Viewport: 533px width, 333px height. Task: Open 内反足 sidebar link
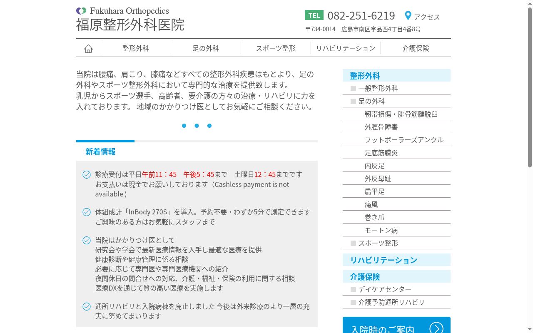click(396, 166)
